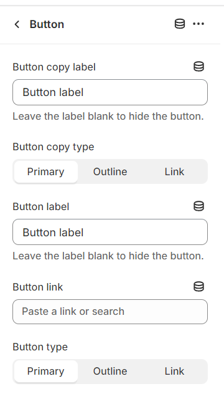Select Outline under Button copy type

pyautogui.click(x=110, y=171)
